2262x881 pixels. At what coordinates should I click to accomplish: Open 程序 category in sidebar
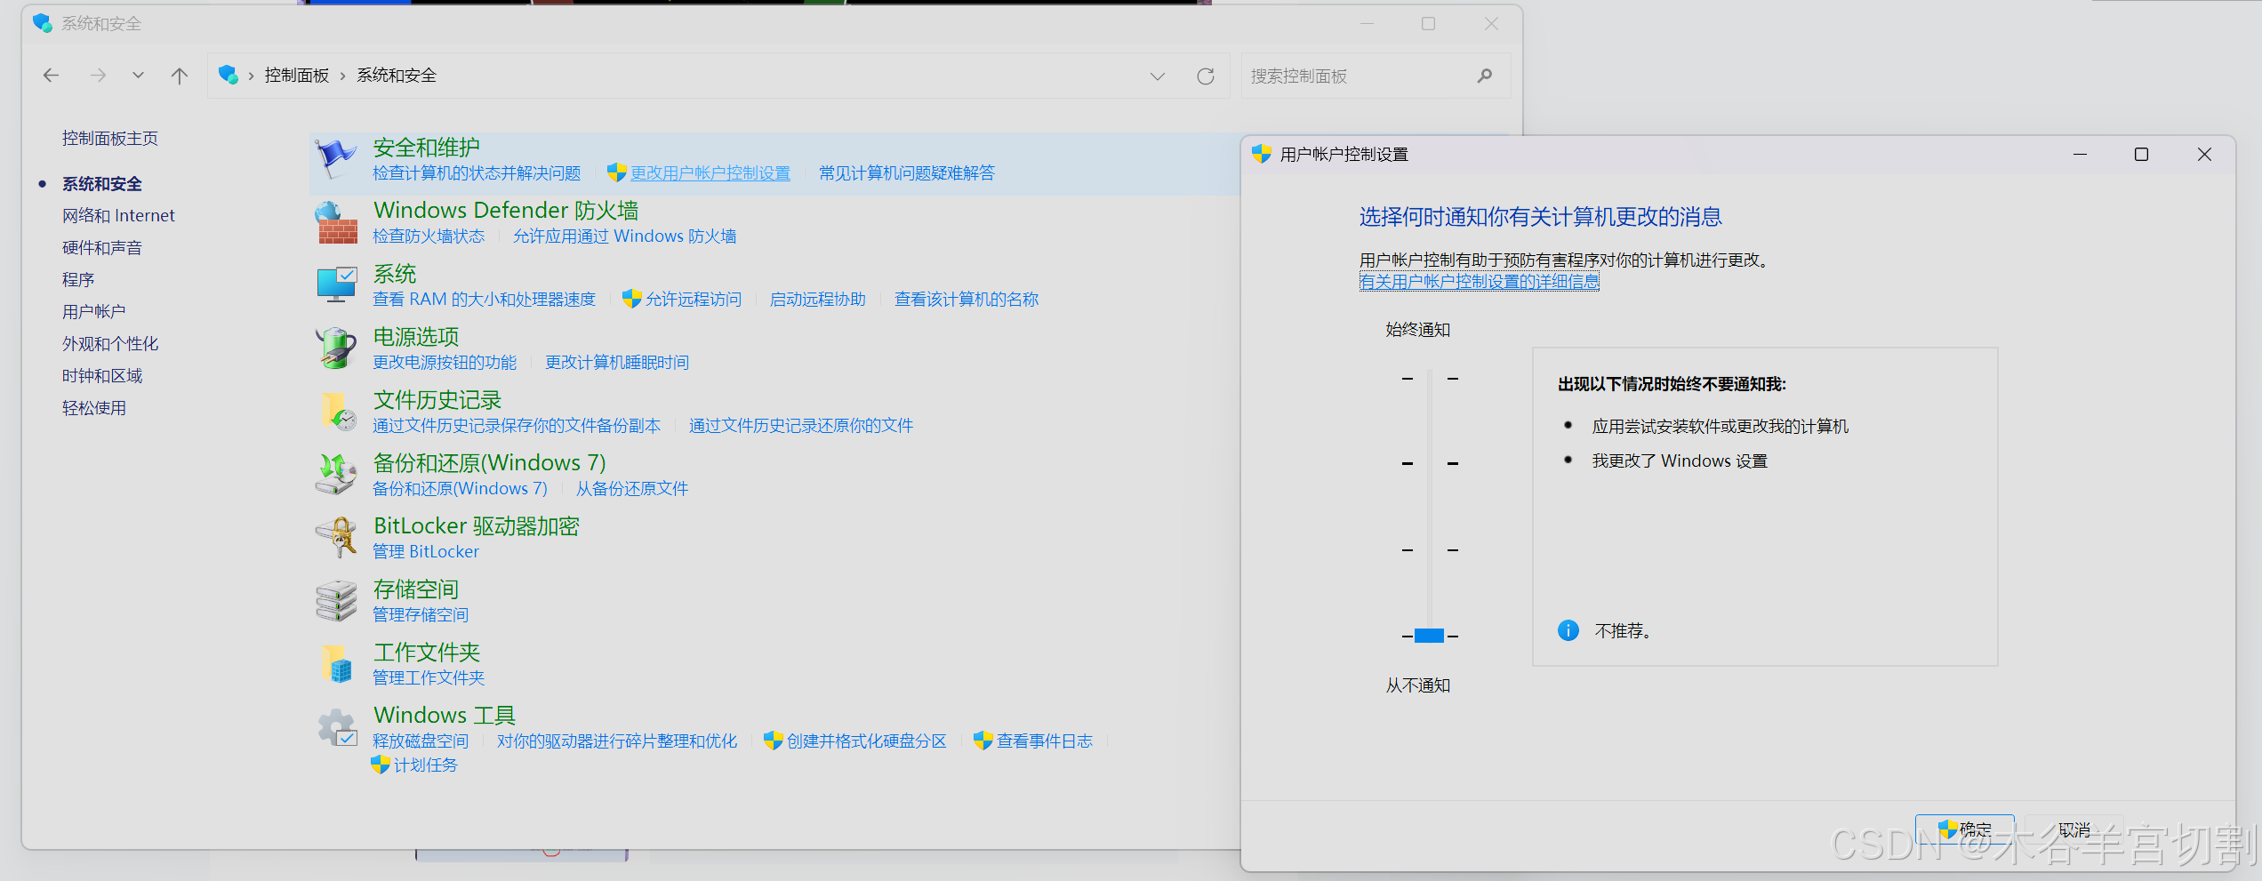[78, 279]
